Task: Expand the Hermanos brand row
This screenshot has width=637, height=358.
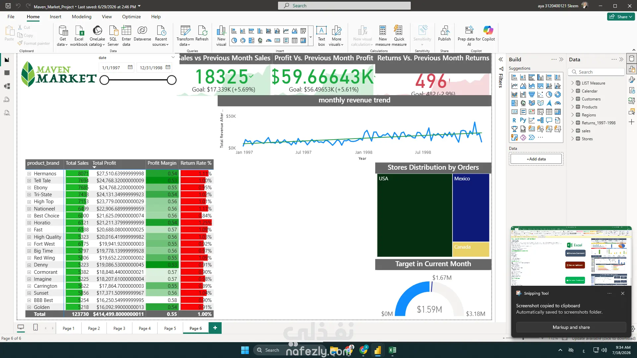Action: 29,174
